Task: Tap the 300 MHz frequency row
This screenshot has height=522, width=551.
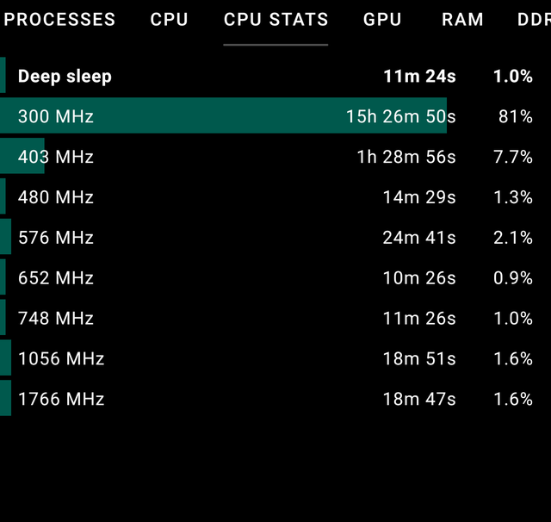Action: [x=275, y=115]
